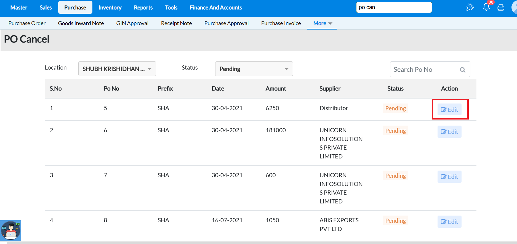The image size is (517, 244).
Task: Switch to Goods Inward Note tab
Action: pyautogui.click(x=81, y=23)
